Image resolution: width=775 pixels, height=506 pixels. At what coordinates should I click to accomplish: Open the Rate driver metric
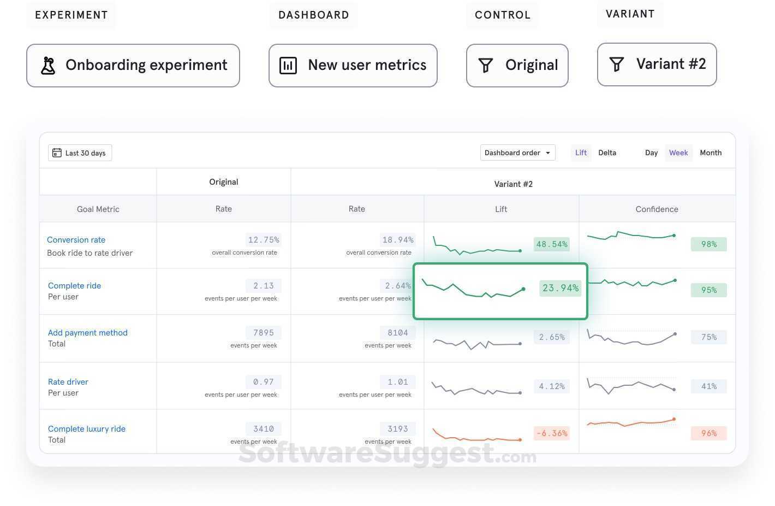pos(68,381)
